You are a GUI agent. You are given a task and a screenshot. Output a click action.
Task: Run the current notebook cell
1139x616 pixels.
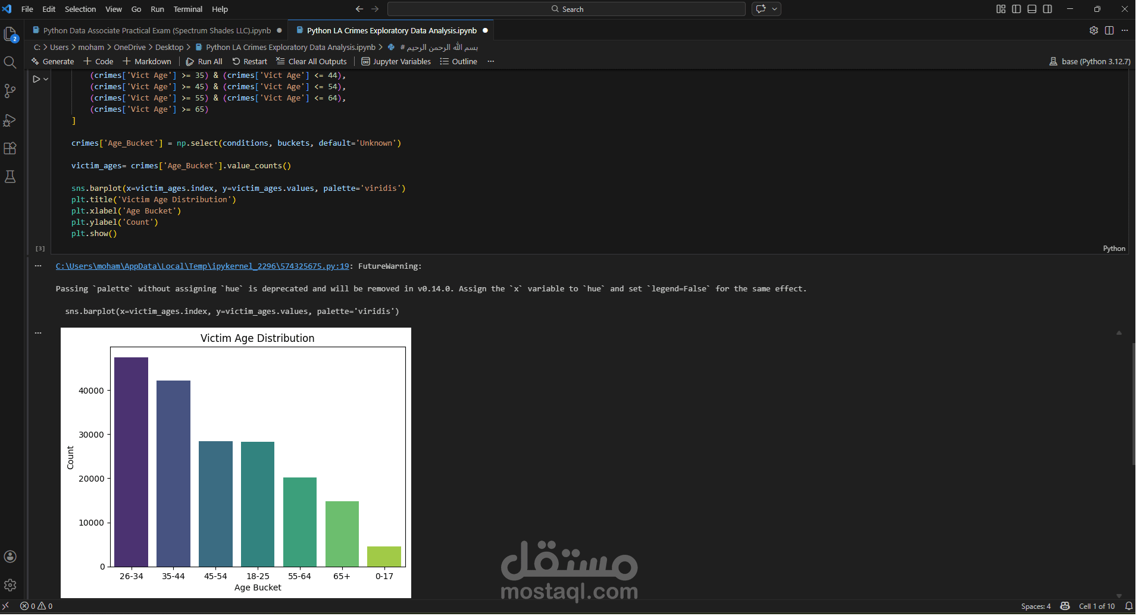36,78
